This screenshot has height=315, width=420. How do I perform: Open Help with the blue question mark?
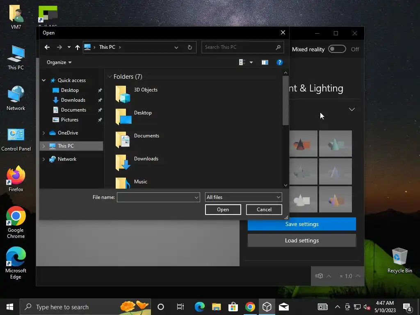coord(279,62)
